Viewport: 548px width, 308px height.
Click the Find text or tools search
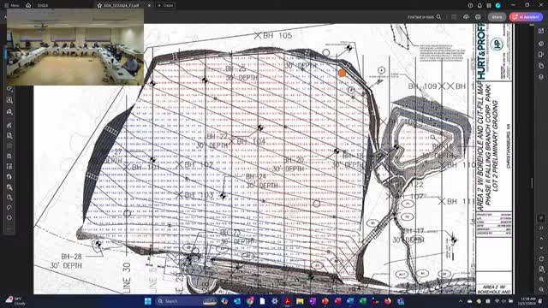click(425, 17)
